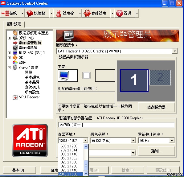The height and width of the screenshot is (177, 184).
Task: Choose 1600 x 1200 resolution
Action: 71,146
